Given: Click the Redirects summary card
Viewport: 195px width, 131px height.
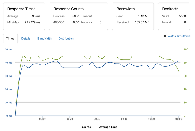Looking at the screenshot, I should (x=174, y=16).
